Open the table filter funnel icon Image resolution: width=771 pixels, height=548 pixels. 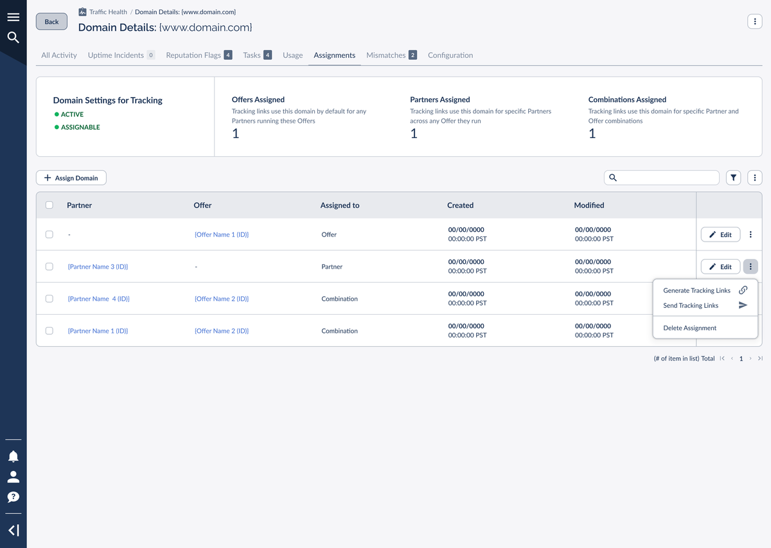tap(733, 178)
